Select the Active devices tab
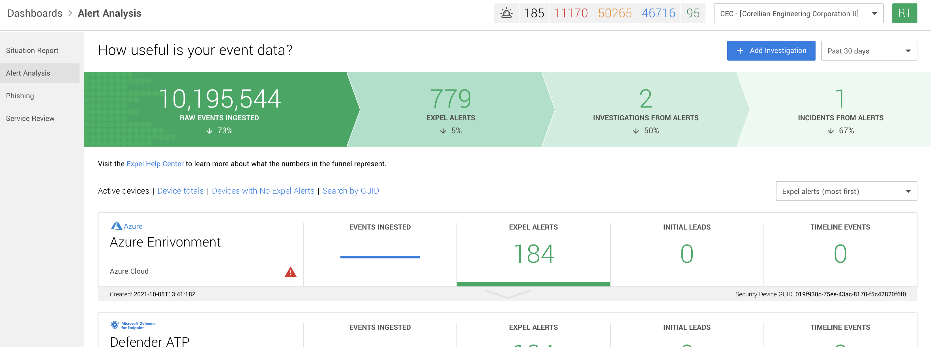The height and width of the screenshot is (347, 931). (123, 191)
